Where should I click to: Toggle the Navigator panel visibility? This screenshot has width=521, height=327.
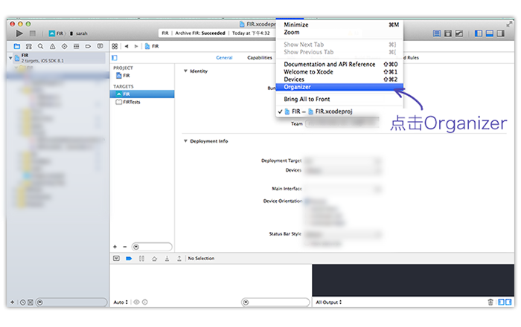479,33
